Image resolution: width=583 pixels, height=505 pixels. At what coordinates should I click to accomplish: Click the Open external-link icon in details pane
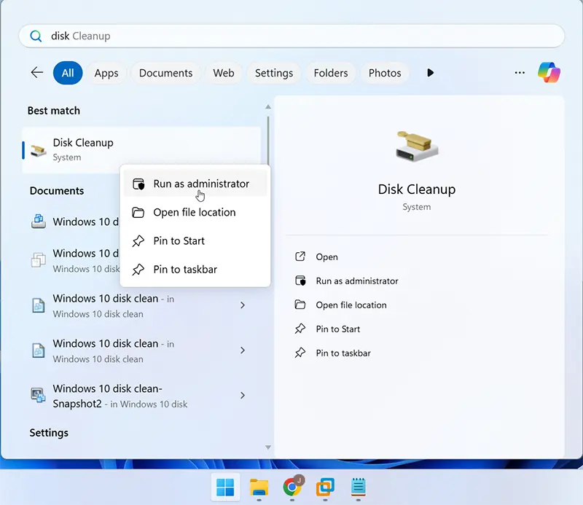click(x=300, y=257)
